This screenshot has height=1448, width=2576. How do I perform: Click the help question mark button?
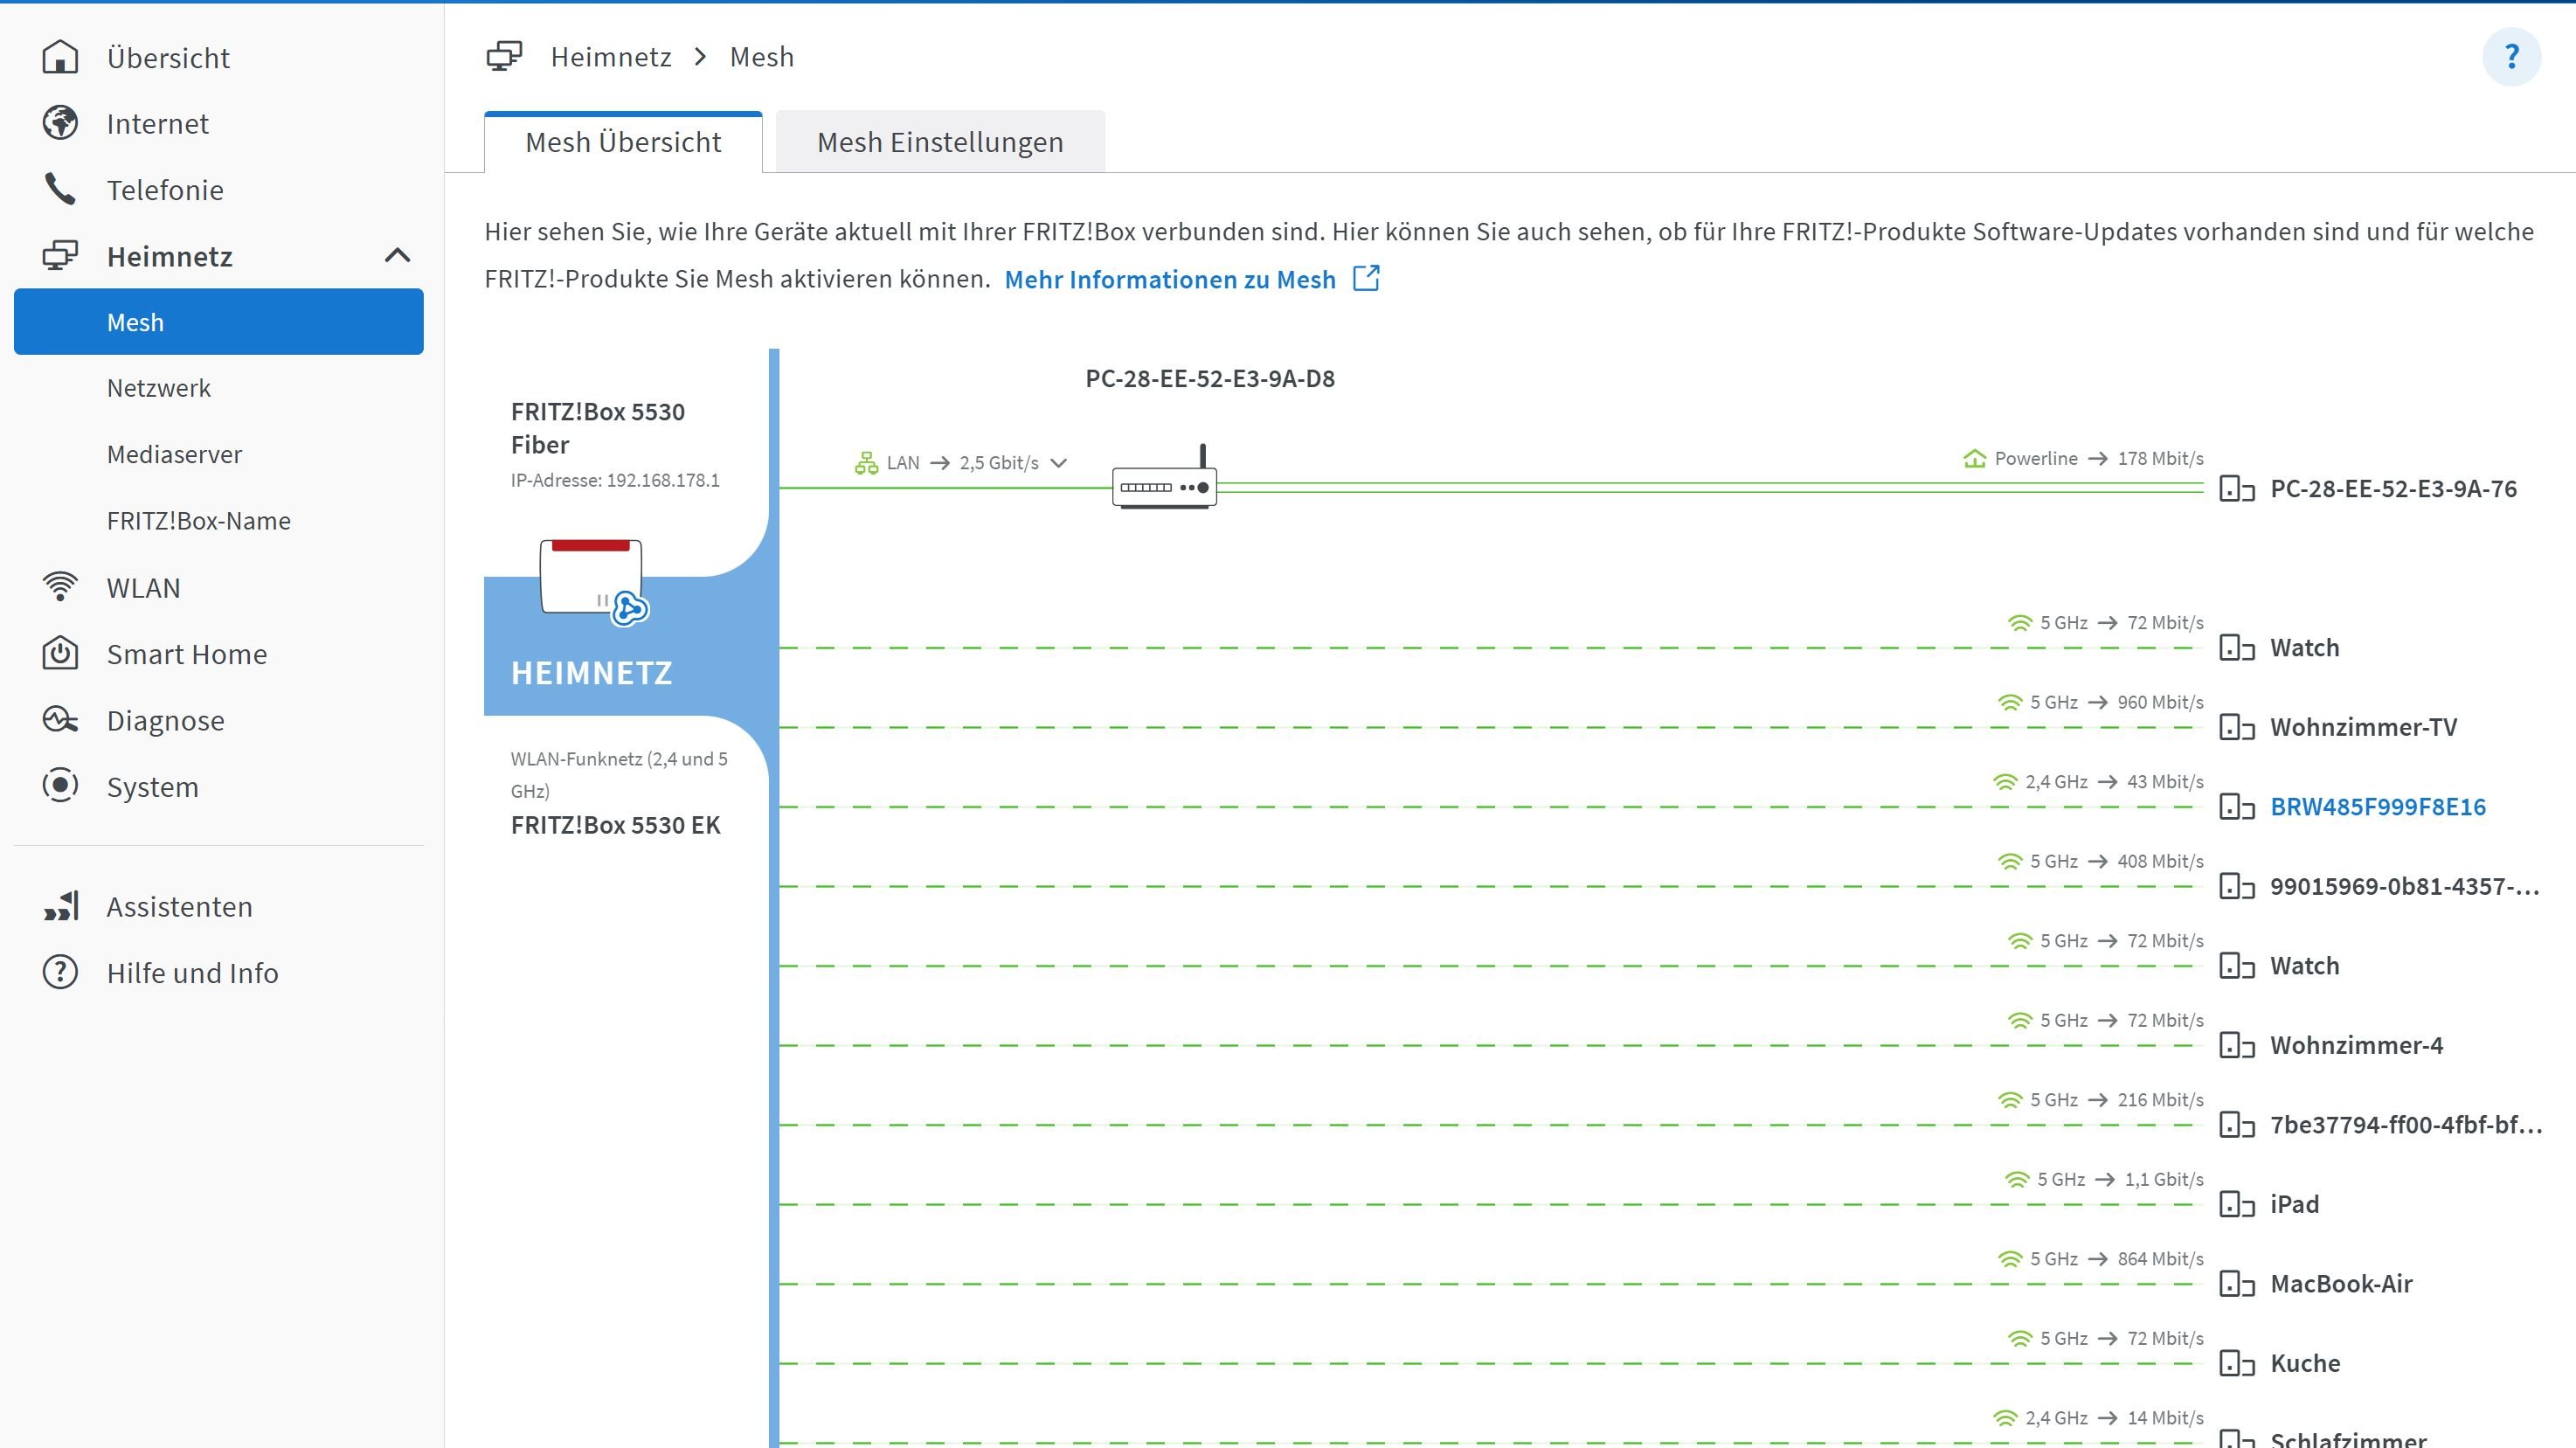click(2511, 57)
